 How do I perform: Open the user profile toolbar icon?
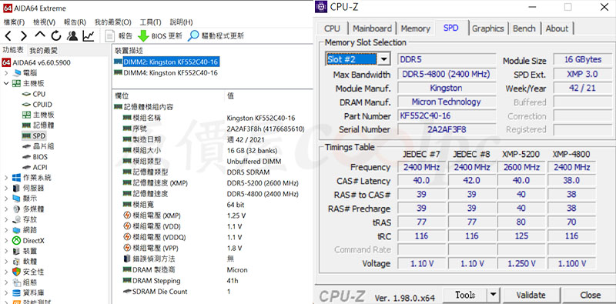72,35
